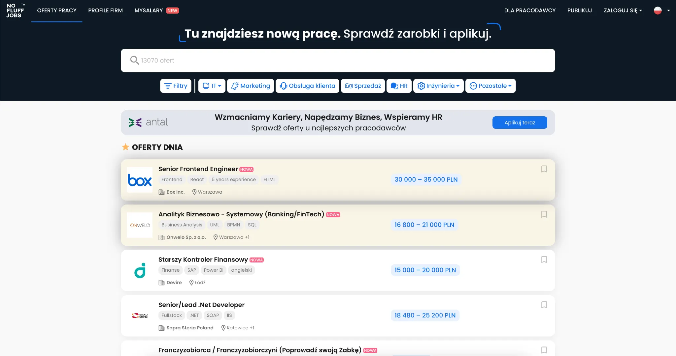
Task: Click the Onwelo company logo
Action: [x=140, y=225]
